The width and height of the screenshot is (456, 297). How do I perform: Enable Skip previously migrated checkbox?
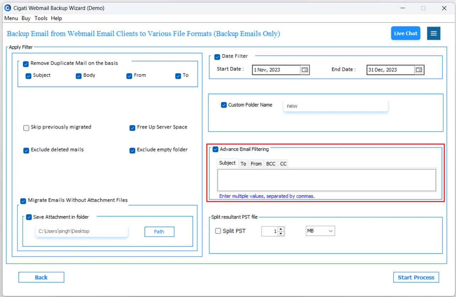(26, 128)
